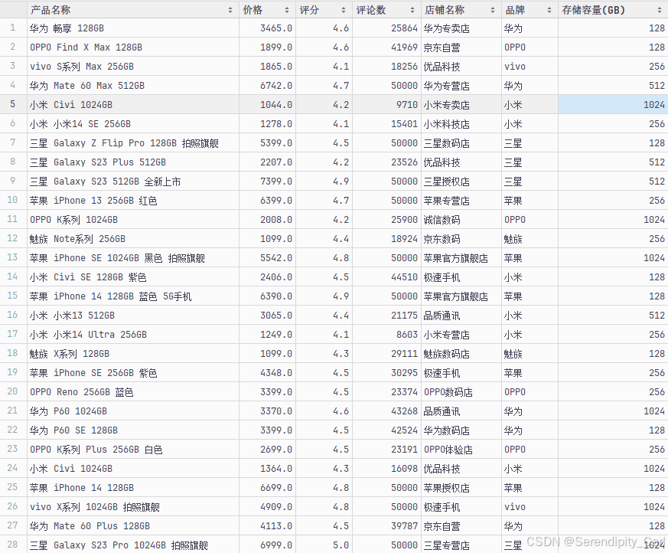
Task: Click cell 华为 Mate 60 Plus 128GB
Action: tap(133, 525)
